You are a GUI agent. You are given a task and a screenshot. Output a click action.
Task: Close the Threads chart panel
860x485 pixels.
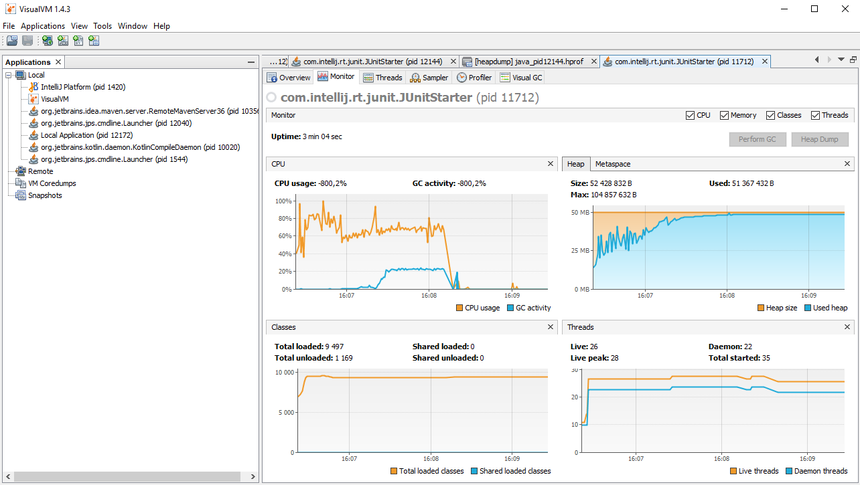[x=847, y=327]
